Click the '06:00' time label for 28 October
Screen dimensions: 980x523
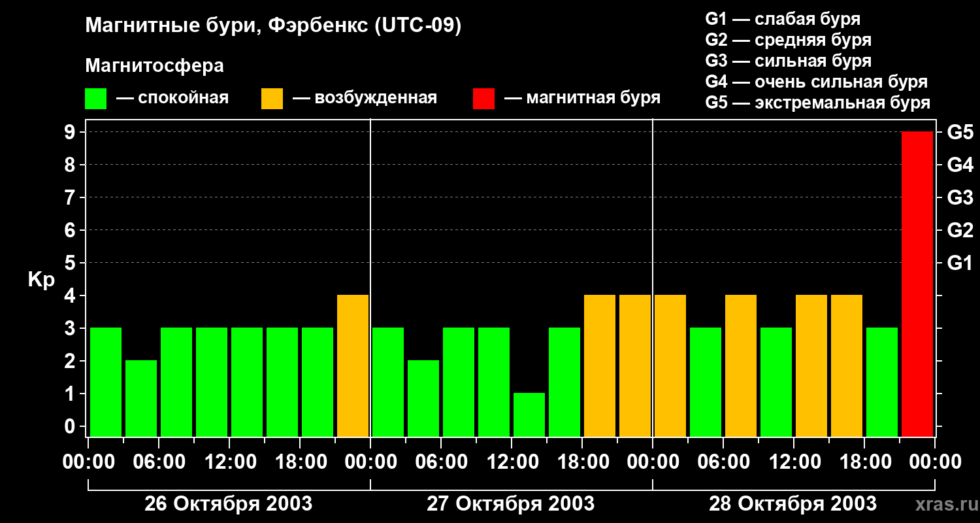(723, 462)
